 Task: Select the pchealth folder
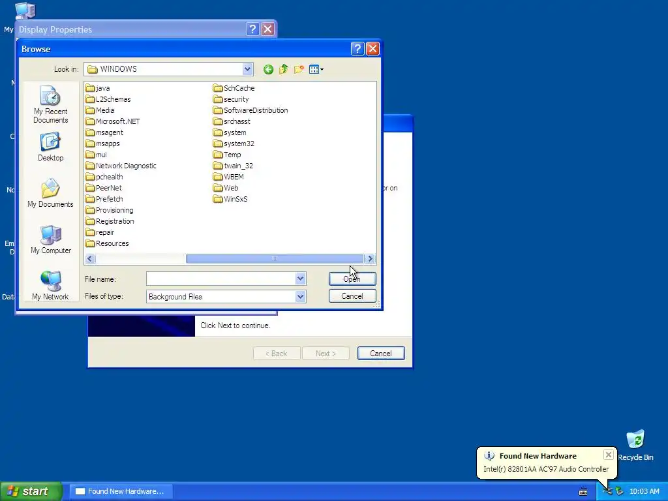click(x=104, y=177)
